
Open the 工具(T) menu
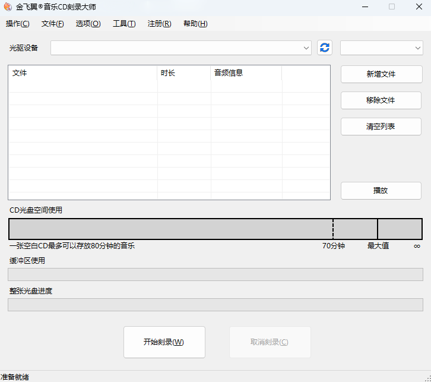pyautogui.click(x=124, y=24)
